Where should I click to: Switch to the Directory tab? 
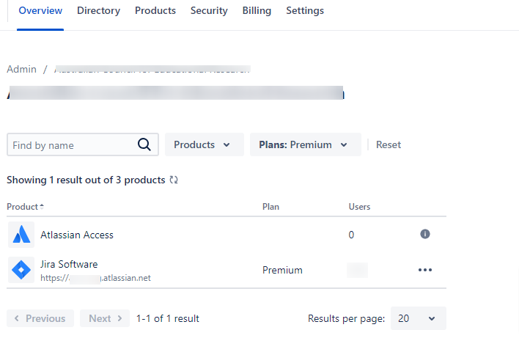(98, 10)
